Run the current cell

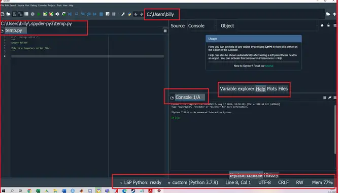click(x=45, y=14)
